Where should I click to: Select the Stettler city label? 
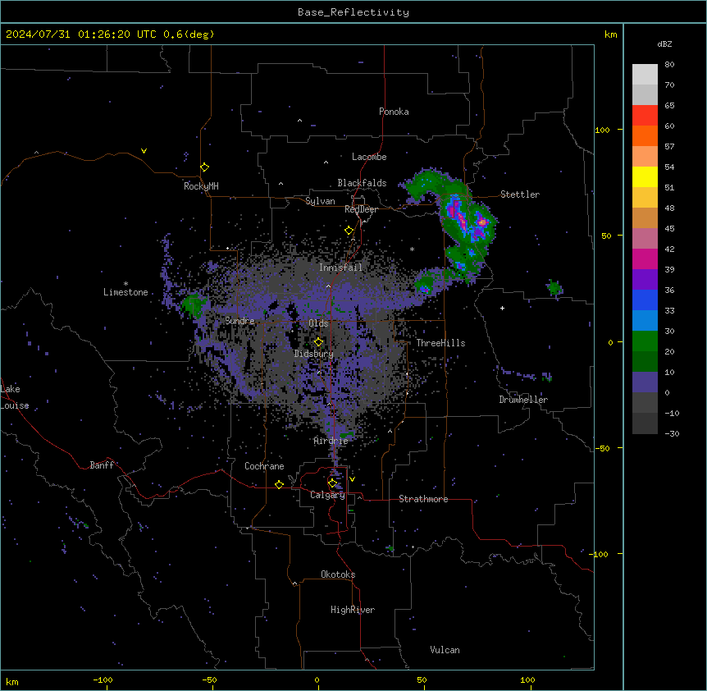[x=520, y=194]
